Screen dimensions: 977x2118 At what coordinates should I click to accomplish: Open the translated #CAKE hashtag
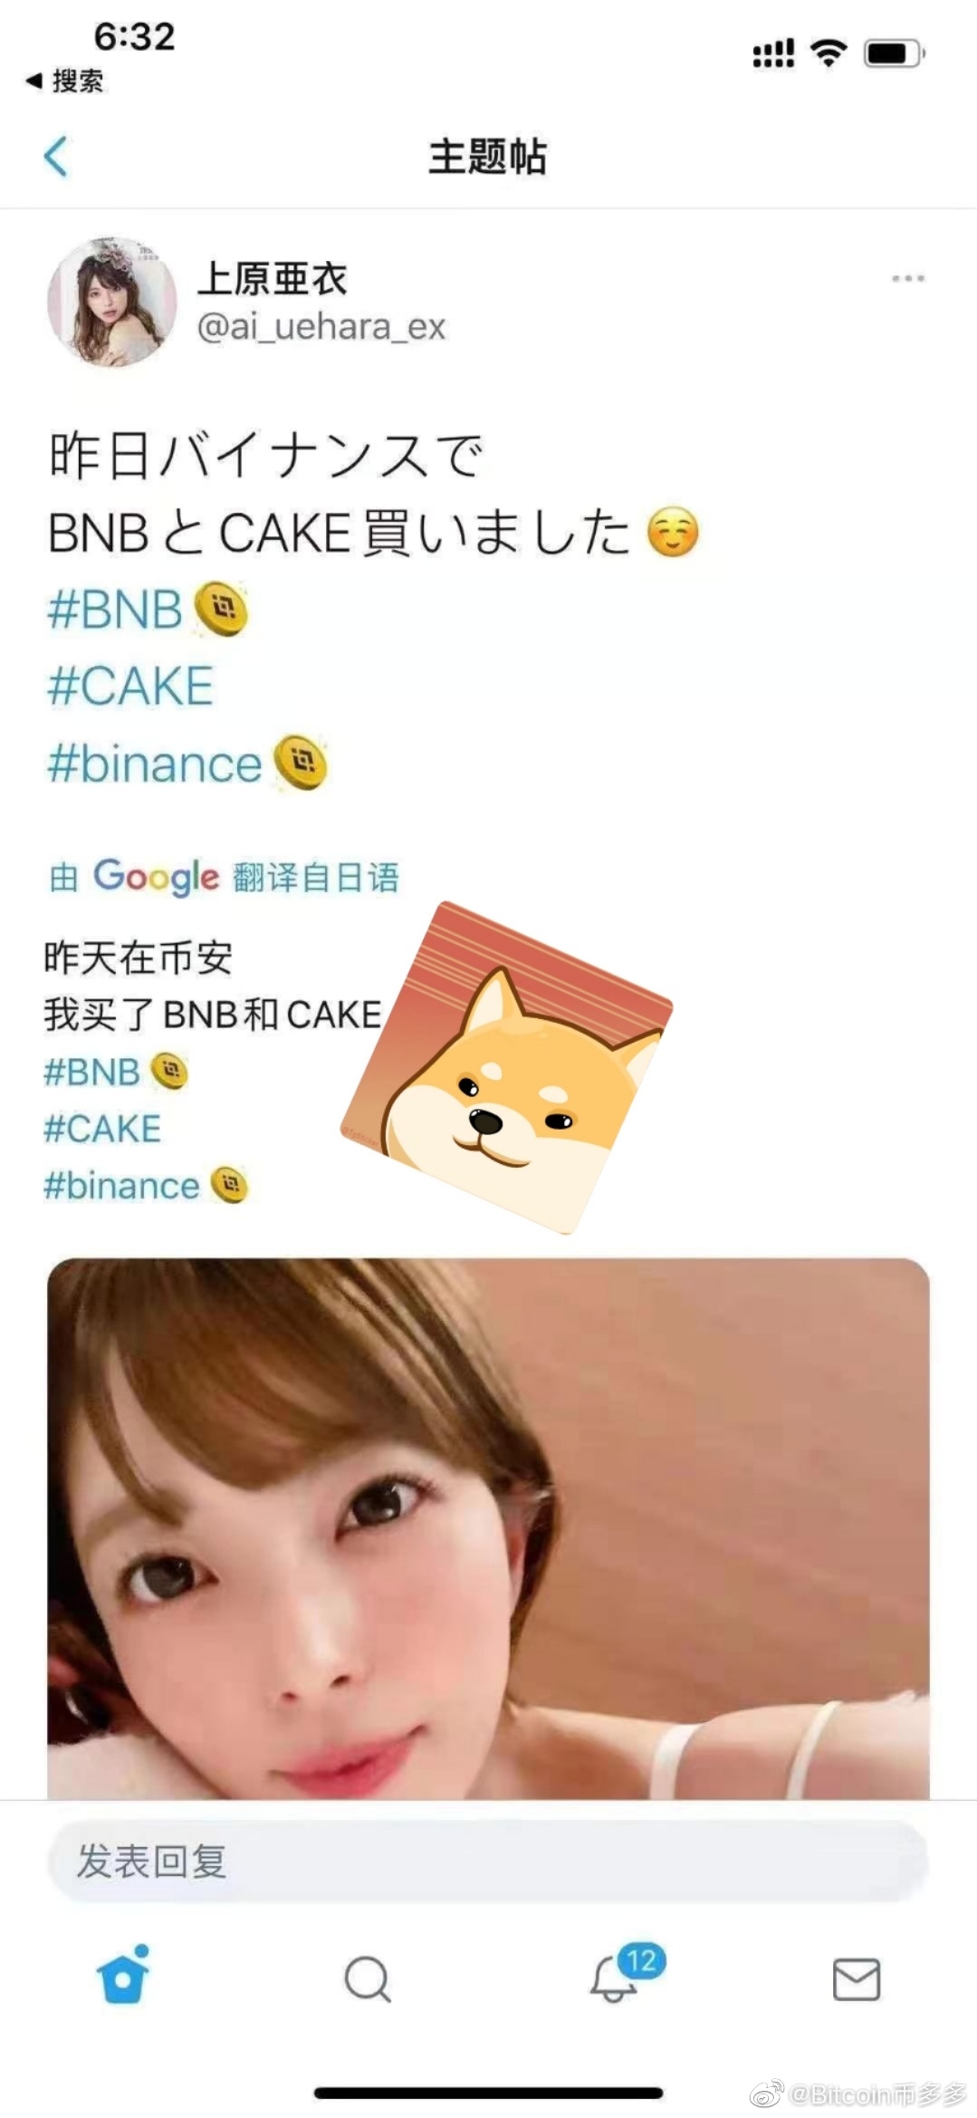pos(102,1129)
